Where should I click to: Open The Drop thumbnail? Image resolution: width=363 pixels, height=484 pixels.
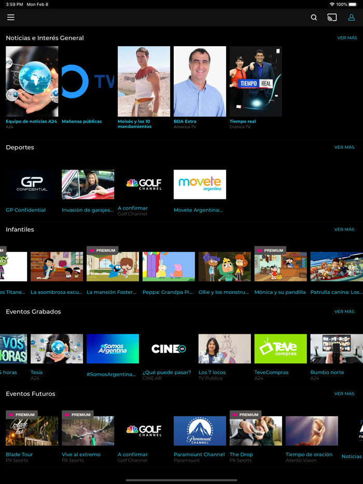pos(256,431)
